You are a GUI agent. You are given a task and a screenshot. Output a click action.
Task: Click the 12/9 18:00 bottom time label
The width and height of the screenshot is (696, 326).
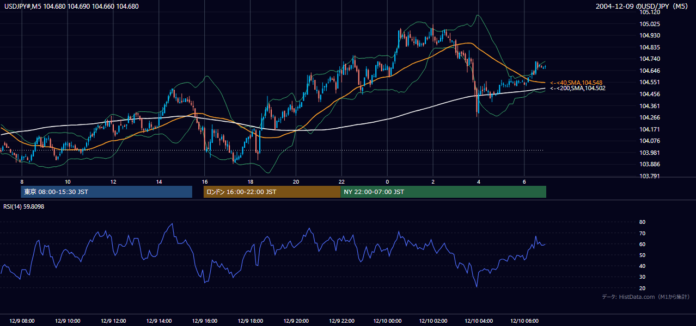tap(250, 321)
